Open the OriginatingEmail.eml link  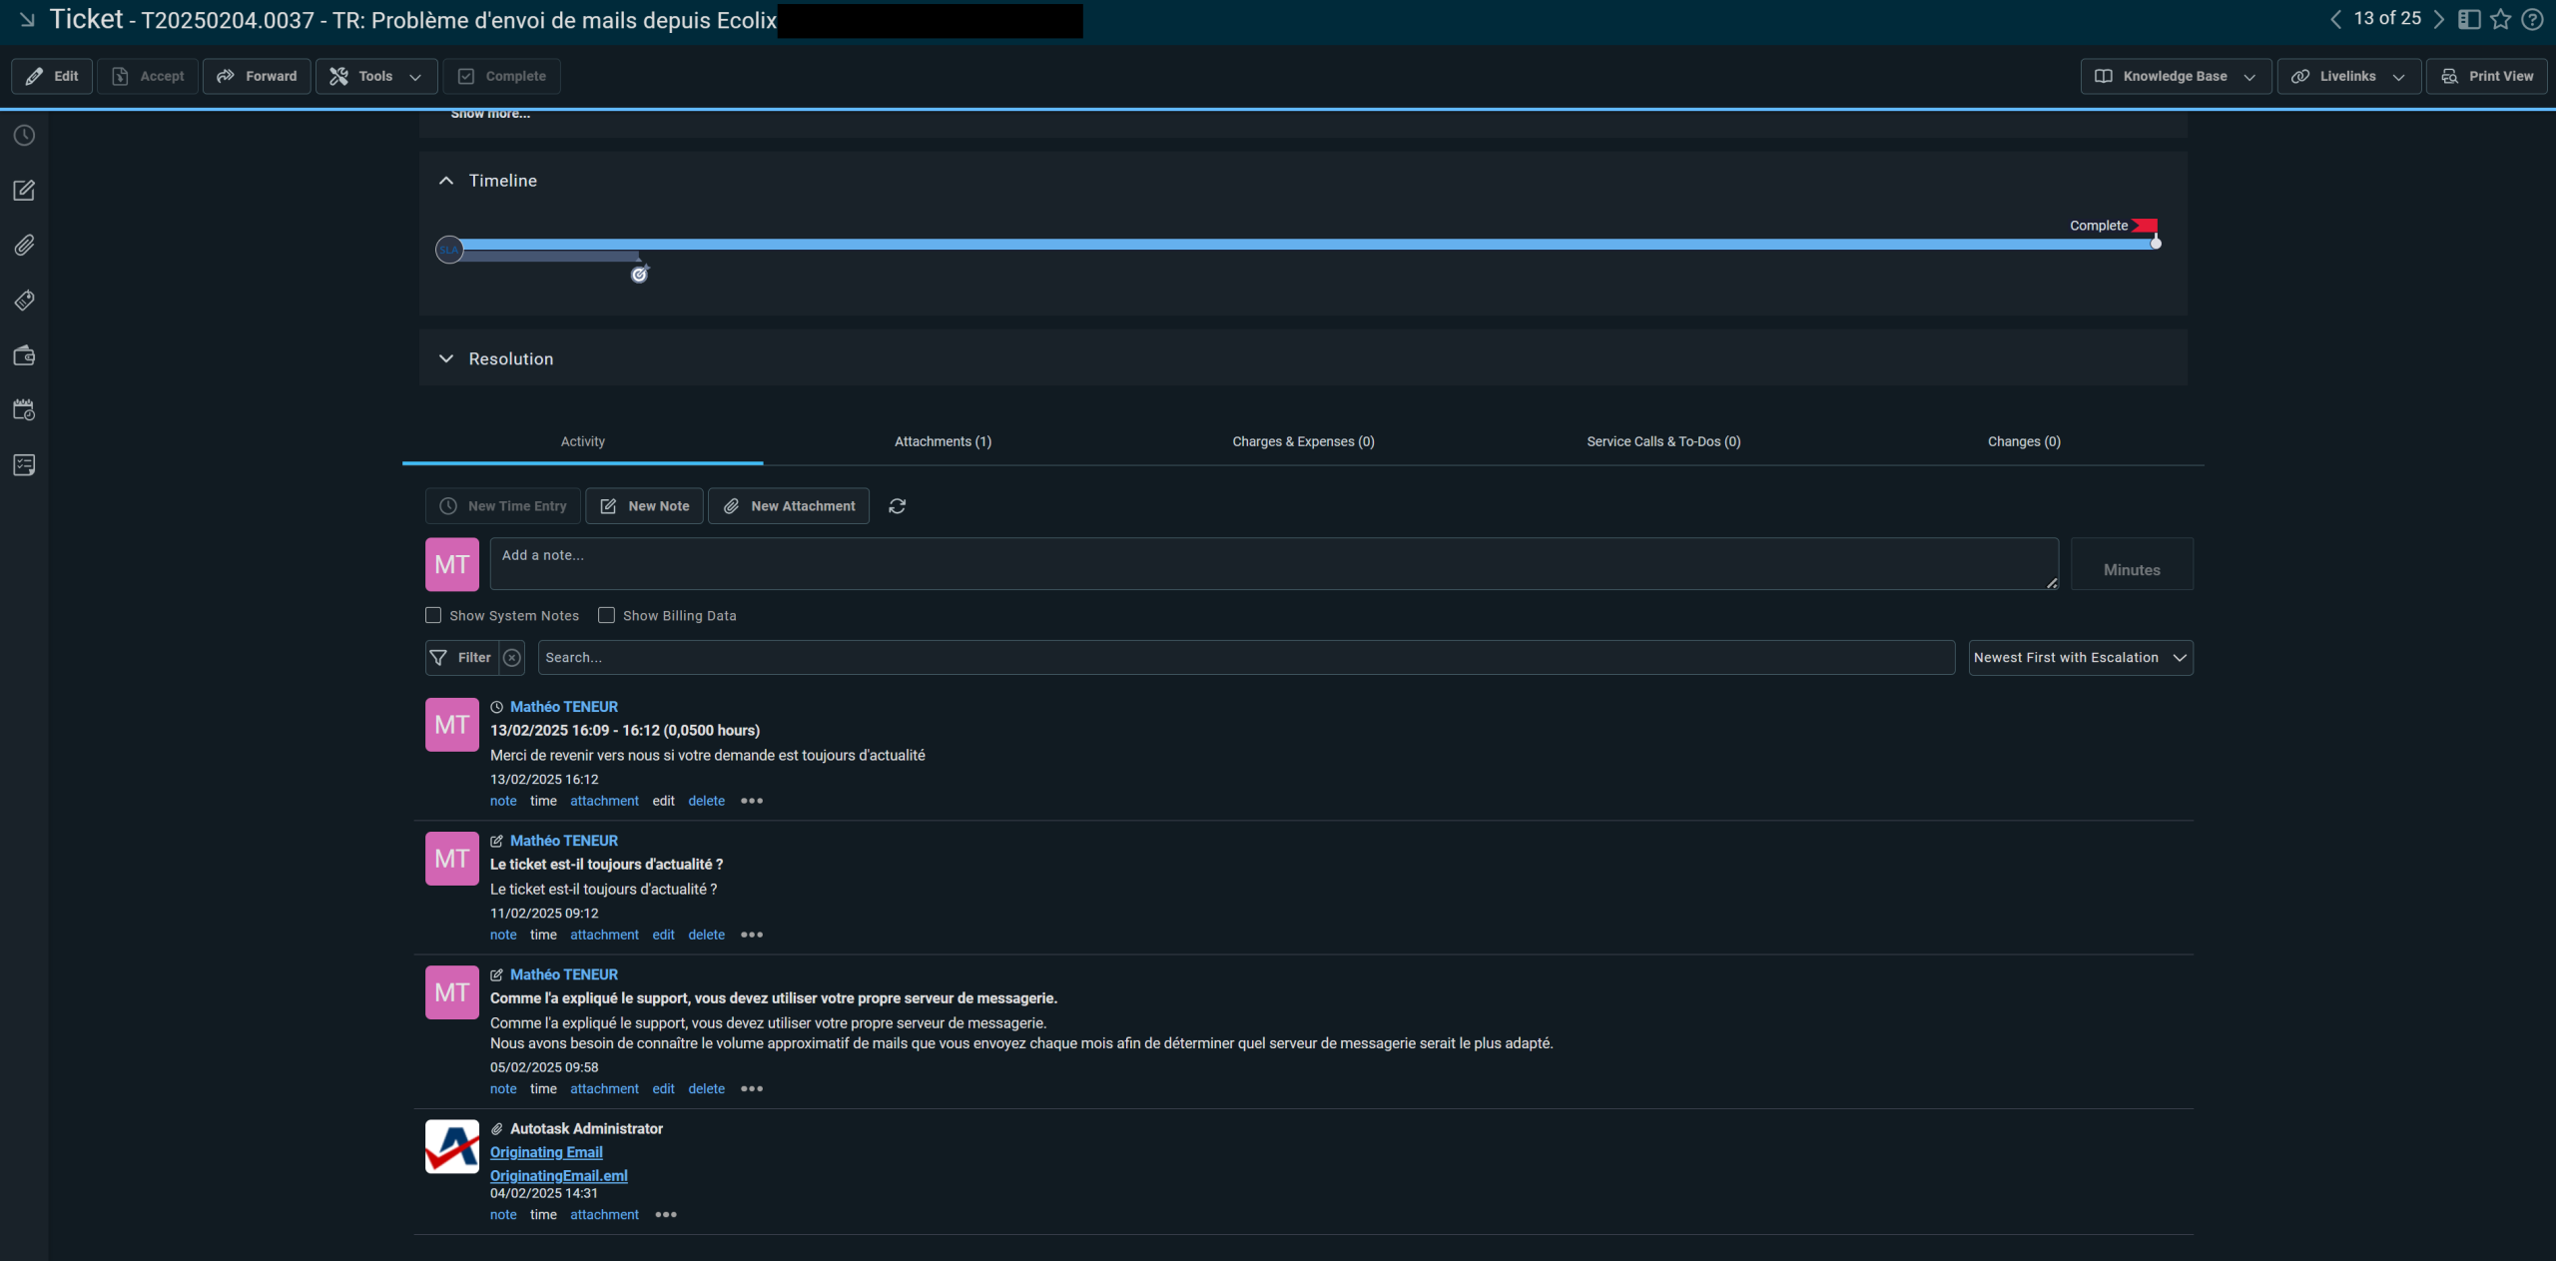(x=559, y=1176)
